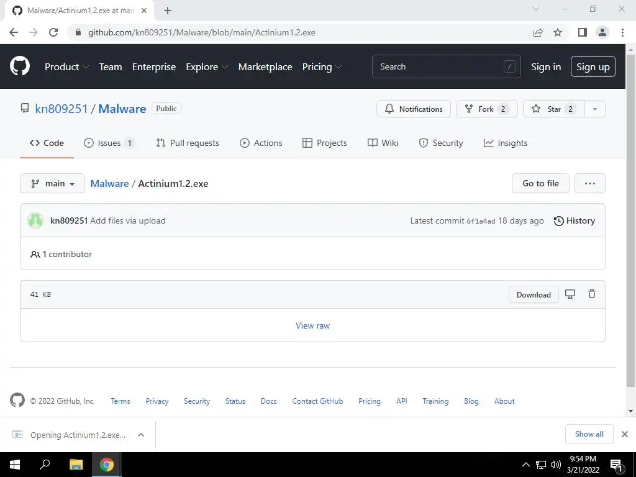
Task: Expand the Pricing menu in header
Action: [322, 67]
